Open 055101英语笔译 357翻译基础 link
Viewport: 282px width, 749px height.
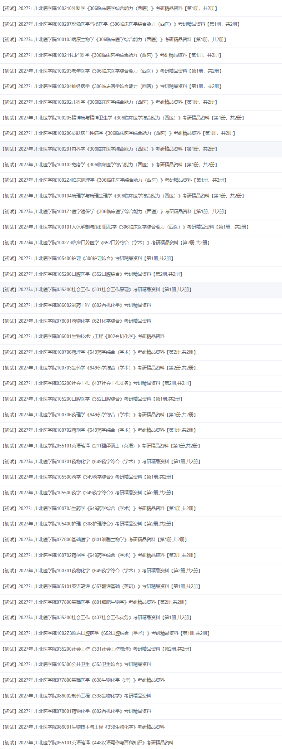pyautogui.click(x=101, y=586)
